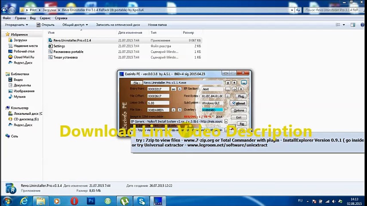Click the '<' button beside the Entry Point field
This screenshot has height=206, width=367.
pyautogui.click(x=180, y=89)
